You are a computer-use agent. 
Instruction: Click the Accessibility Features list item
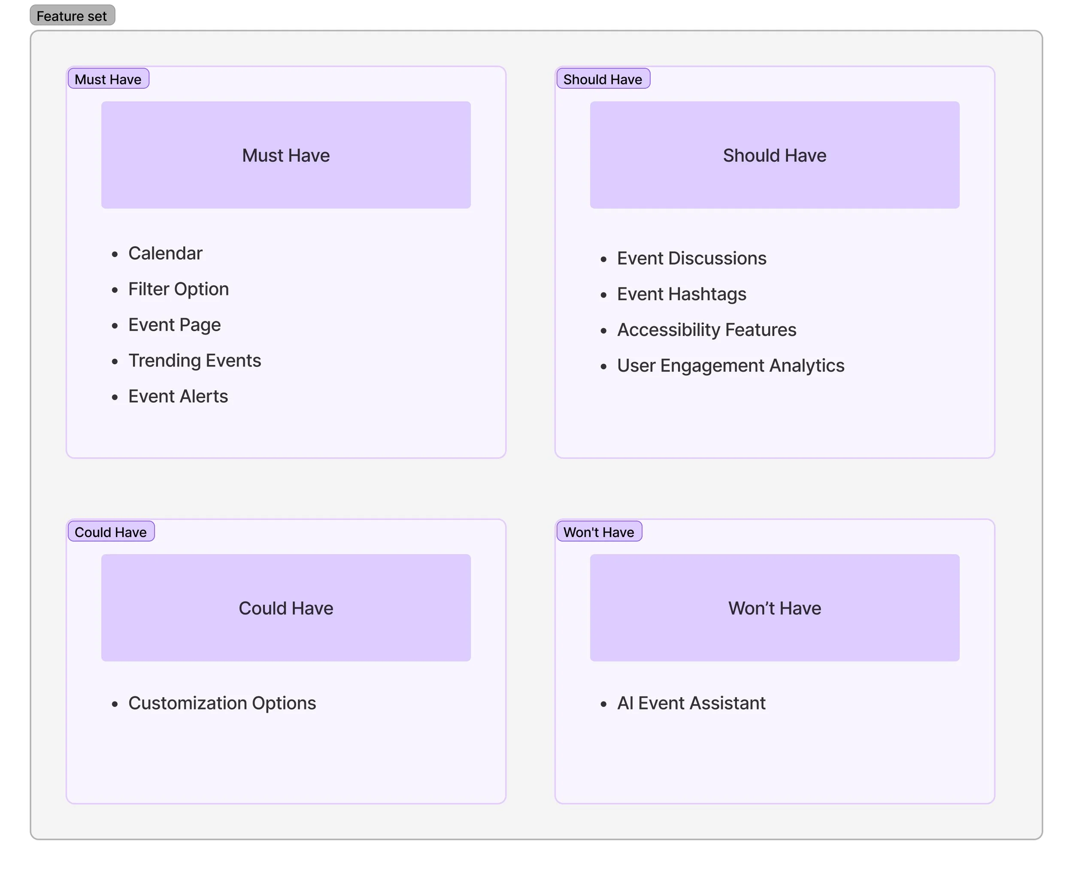(706, 330)
